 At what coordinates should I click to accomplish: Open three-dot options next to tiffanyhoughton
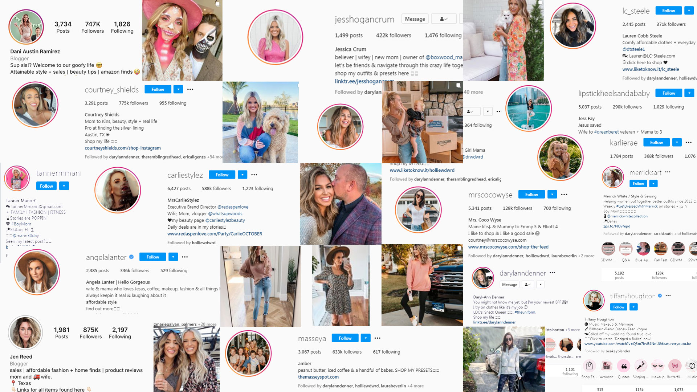pos(668,296)
